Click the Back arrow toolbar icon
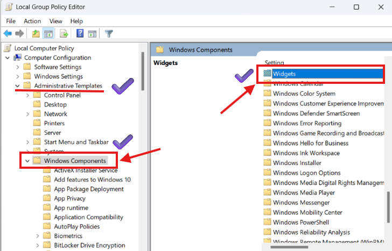This screenshot has height=251, width=392. pyautogui.click(x=8, y=33)
